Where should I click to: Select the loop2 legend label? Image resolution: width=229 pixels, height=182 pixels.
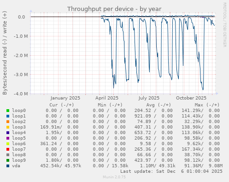click(19, 122)
